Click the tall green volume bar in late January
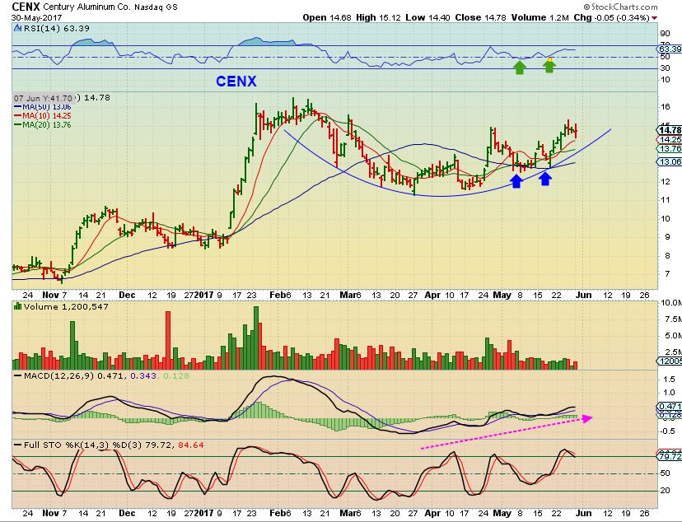Screen dimensions: 682x522 (x=255, y=338)
